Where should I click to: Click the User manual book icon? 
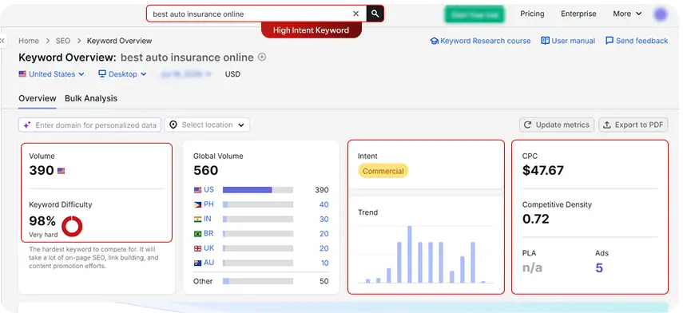click(x=545, y=41)
